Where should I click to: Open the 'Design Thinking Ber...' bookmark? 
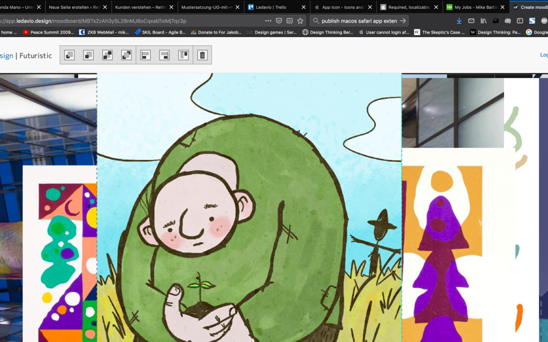click(328, 32)
